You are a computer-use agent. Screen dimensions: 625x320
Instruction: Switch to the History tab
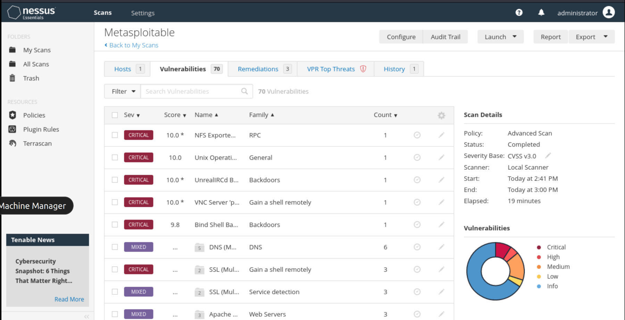399,69
